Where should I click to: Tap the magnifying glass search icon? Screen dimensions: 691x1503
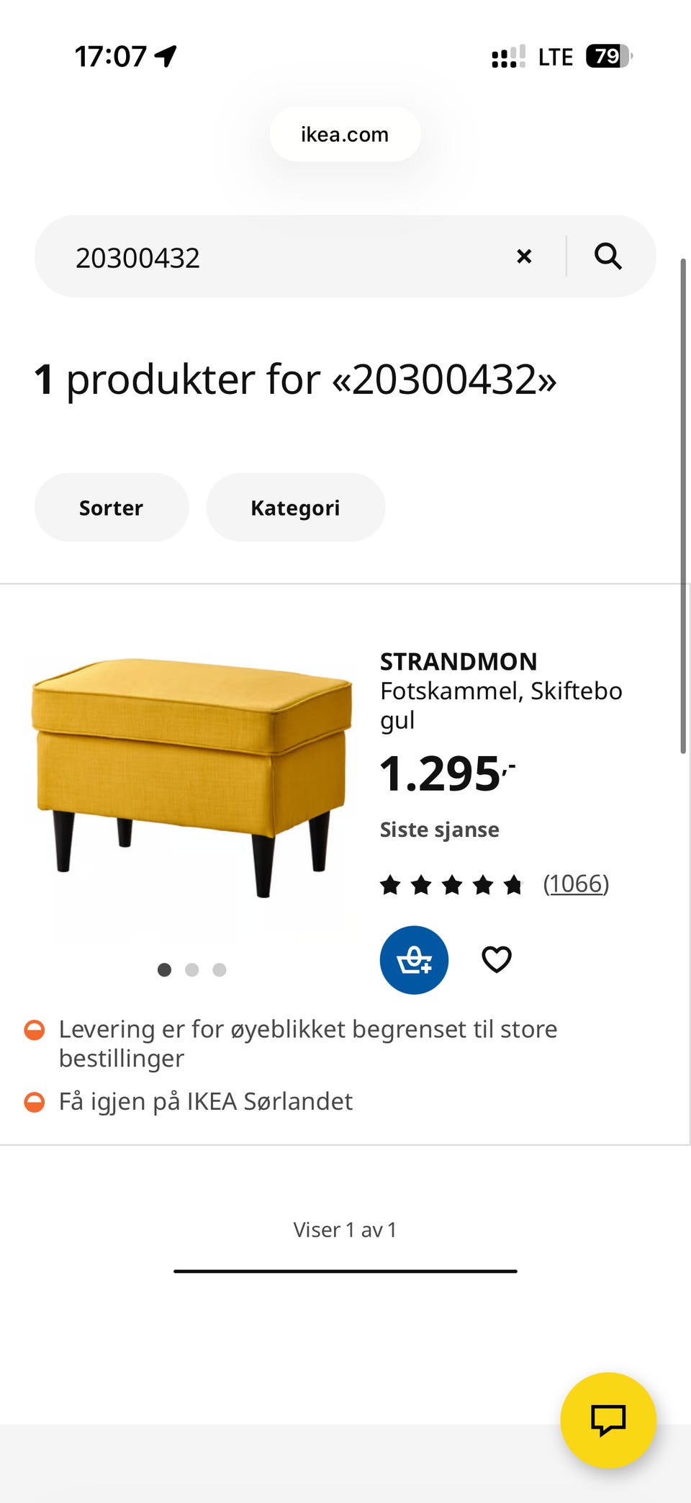coord(608,256)
